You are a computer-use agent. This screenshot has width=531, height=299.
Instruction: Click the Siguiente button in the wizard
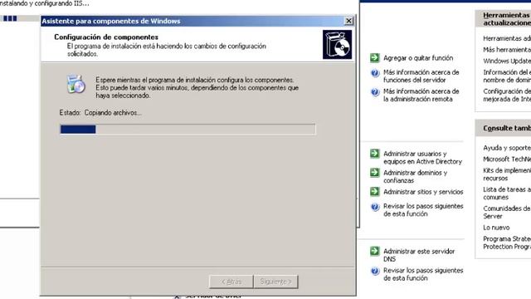(x=275, y=282)
